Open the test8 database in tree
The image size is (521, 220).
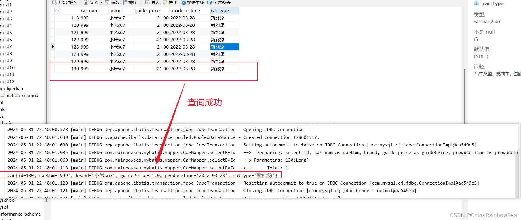pos(6,54)
